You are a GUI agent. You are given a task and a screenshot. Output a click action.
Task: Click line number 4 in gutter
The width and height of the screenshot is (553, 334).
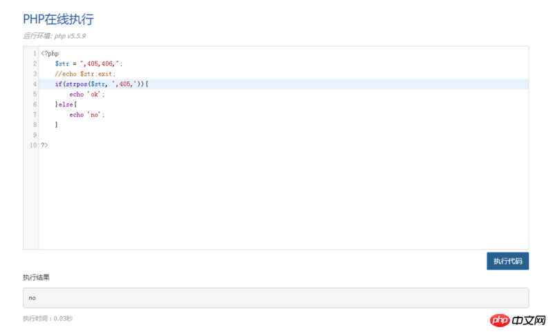click(34, 84)
